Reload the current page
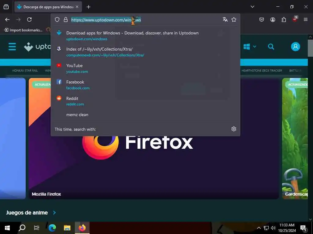This screenshot has height=234, width=313. pos(29,19)
